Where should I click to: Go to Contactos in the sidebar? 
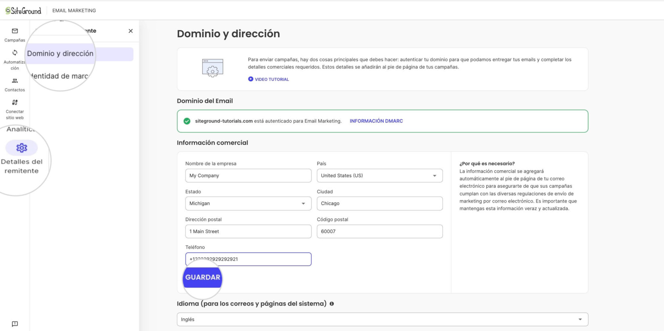[15, 85]
